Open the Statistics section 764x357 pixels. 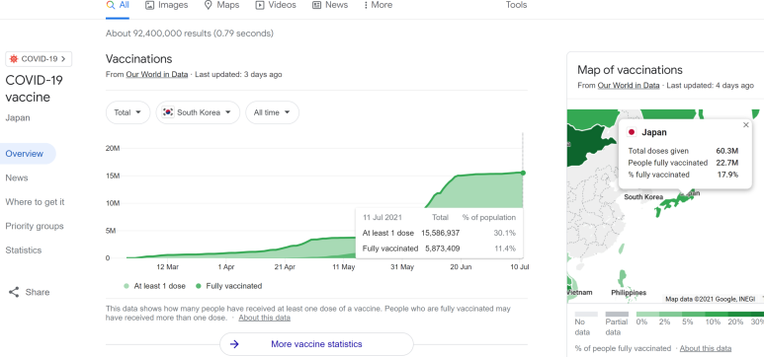click(x=24, y=250)
